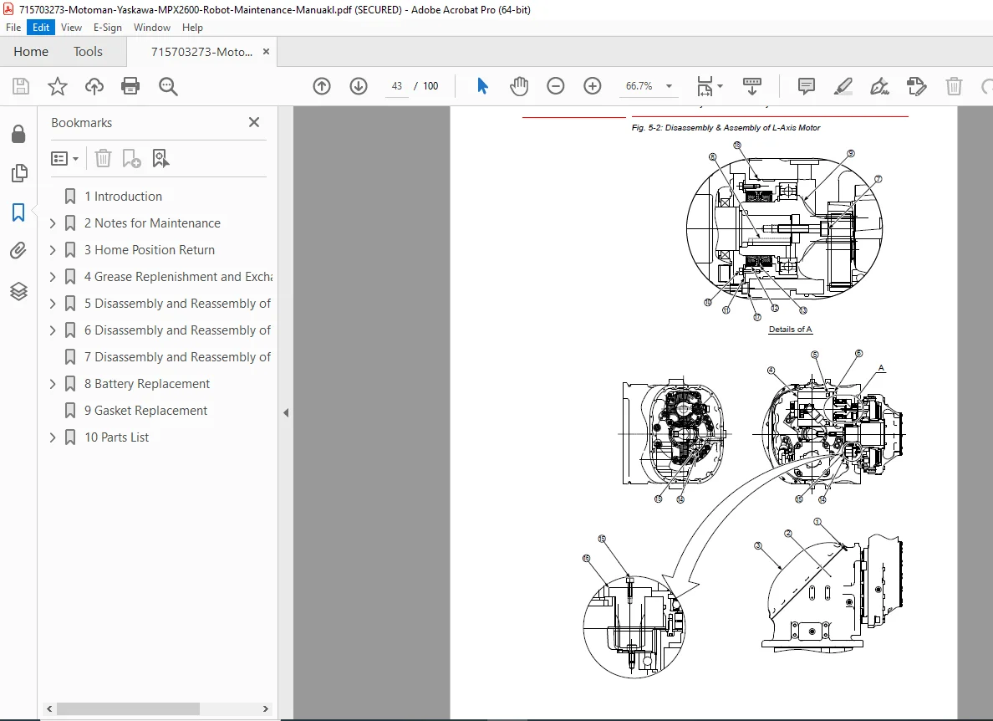Screen dimensions: 993x721
Task: Open the Window menu
Action: click(152, 28)
